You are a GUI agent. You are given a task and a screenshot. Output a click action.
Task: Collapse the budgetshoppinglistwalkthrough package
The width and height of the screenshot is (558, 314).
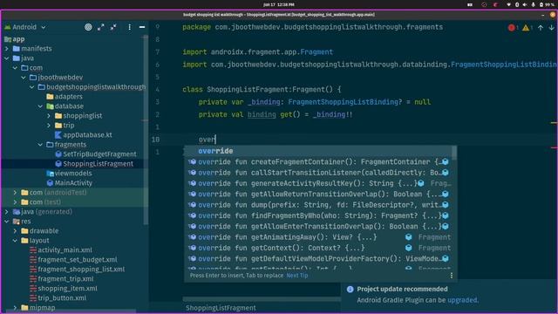pos(32,87)
